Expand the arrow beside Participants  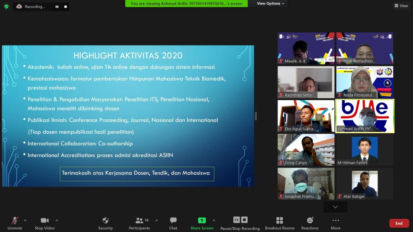tap(156, 220)
